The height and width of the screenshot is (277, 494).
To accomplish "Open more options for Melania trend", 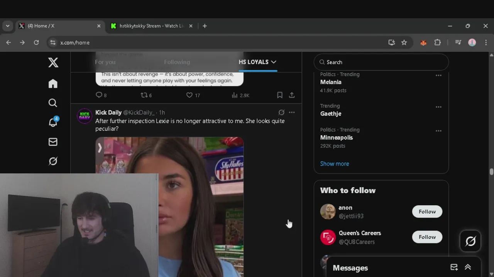I will (x=438, y=75).
